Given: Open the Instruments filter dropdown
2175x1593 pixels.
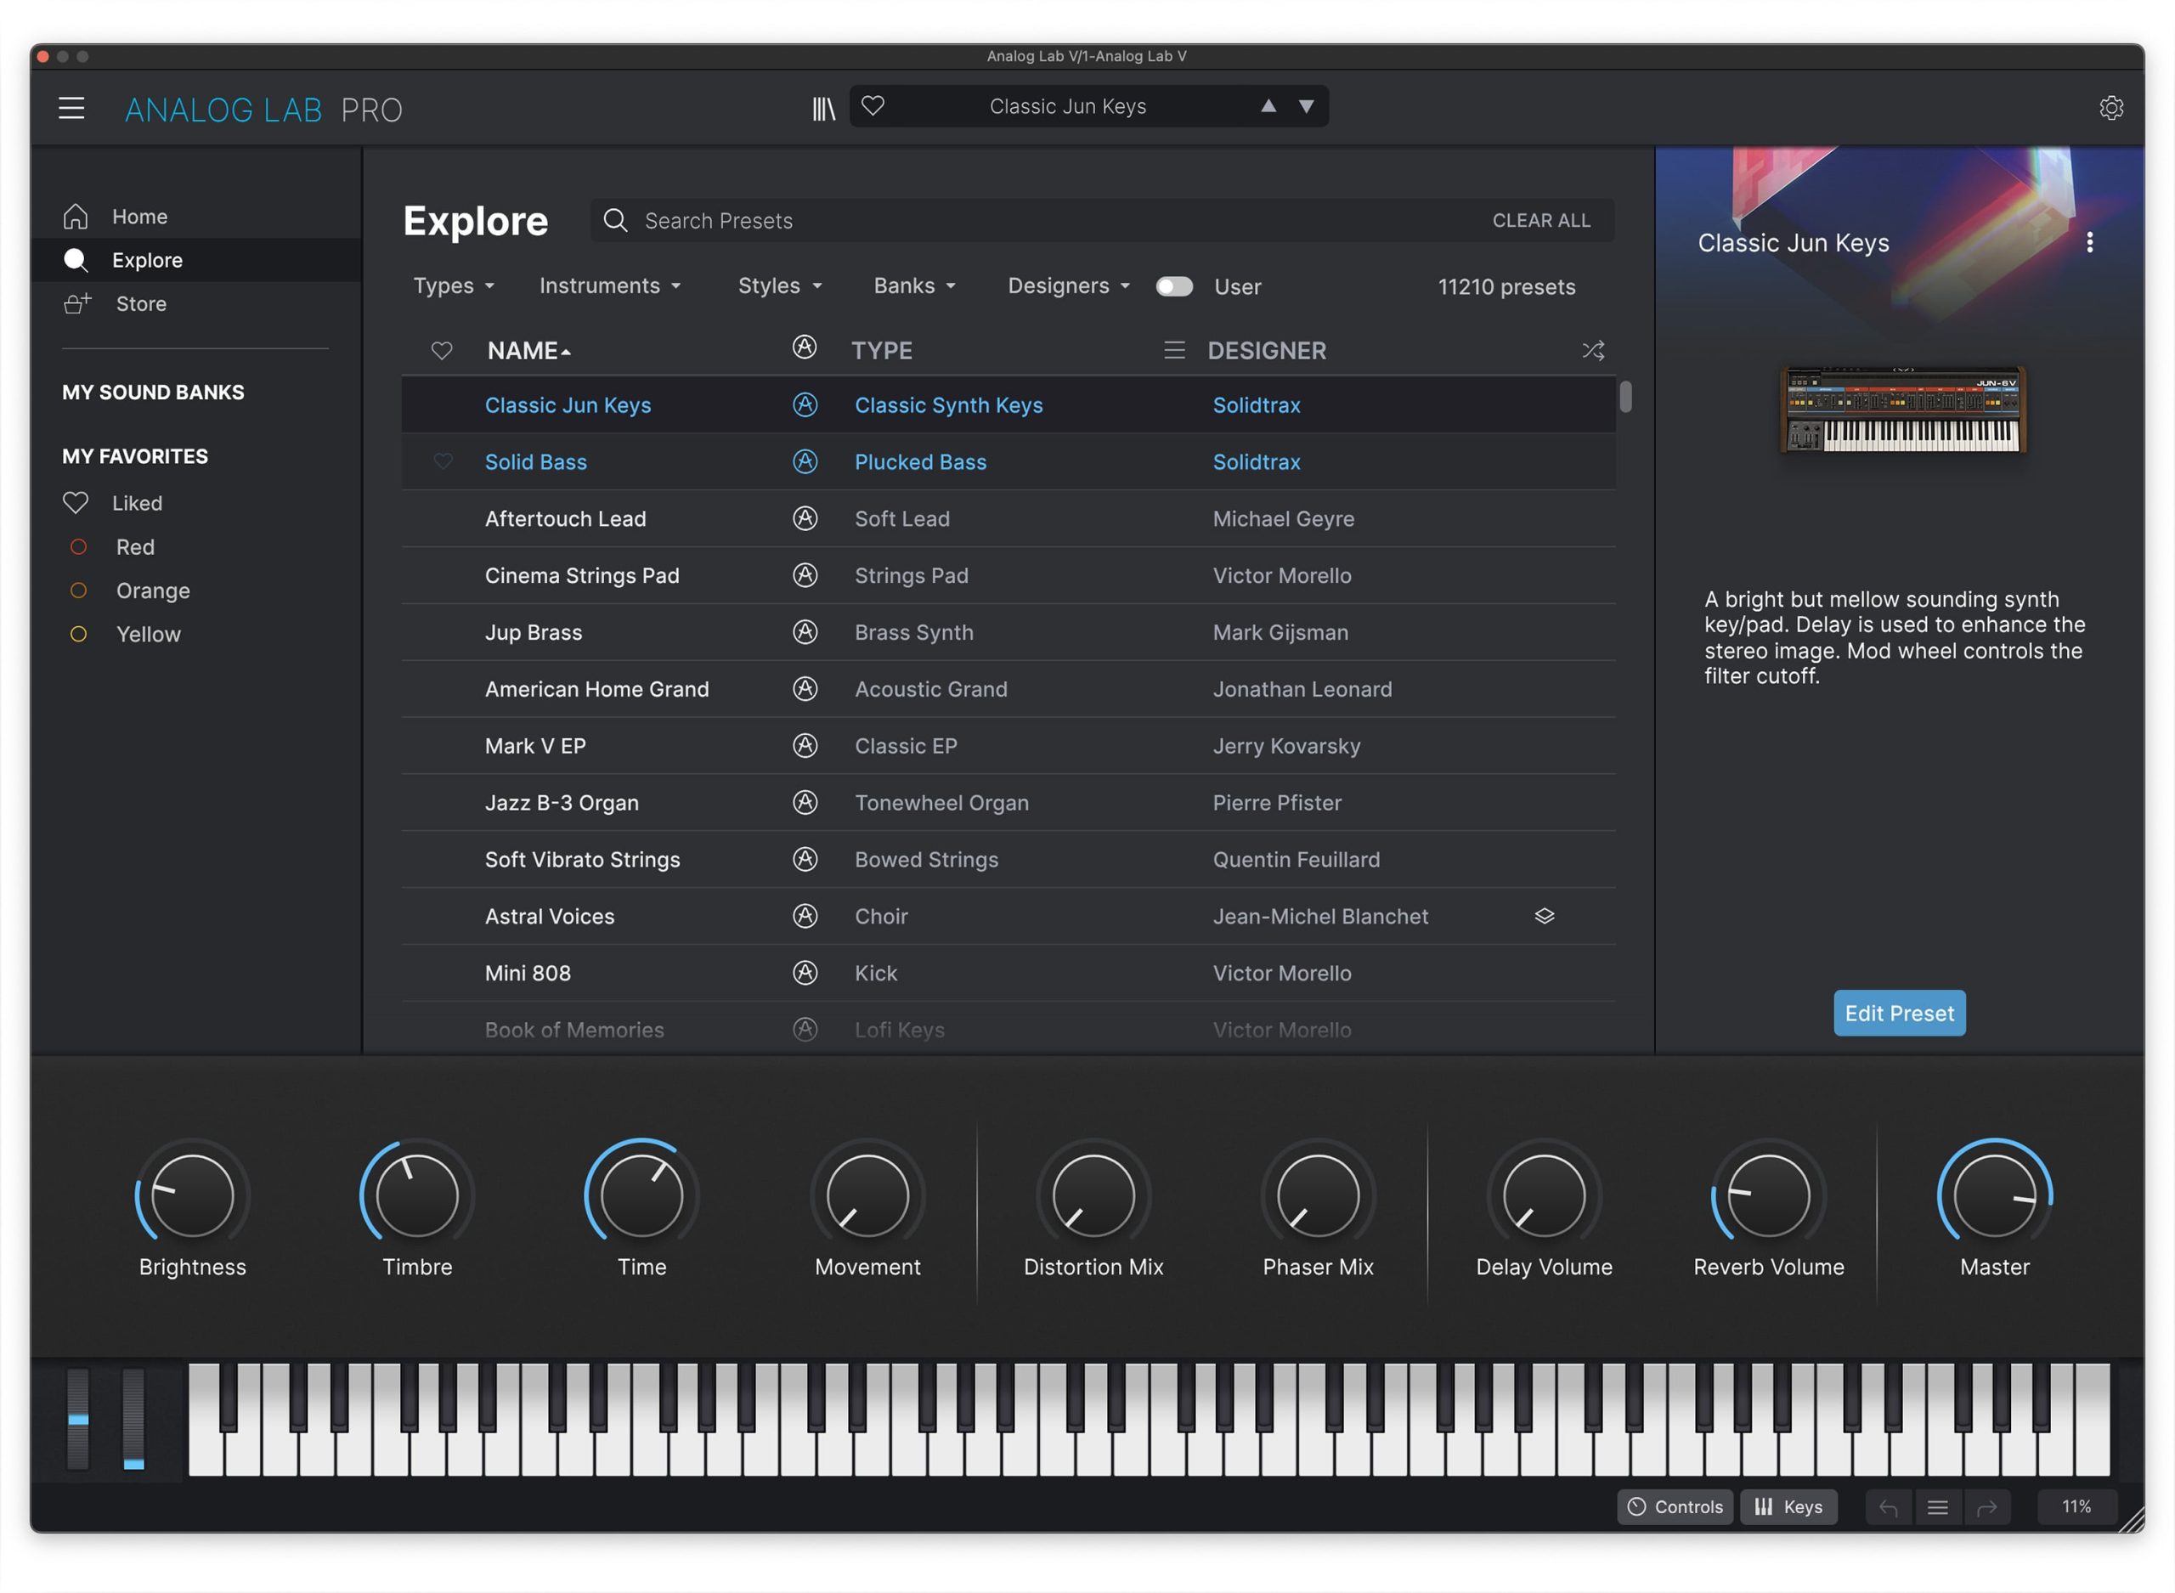Looking at the screenshot, I should pyautogui.click(x=609, y=286).
